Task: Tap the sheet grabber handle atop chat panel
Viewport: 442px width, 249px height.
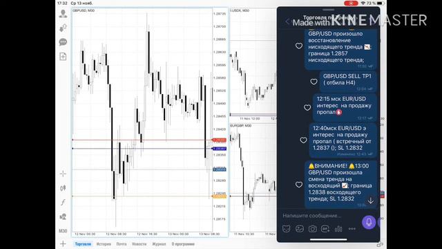Action: click(329, 10)
